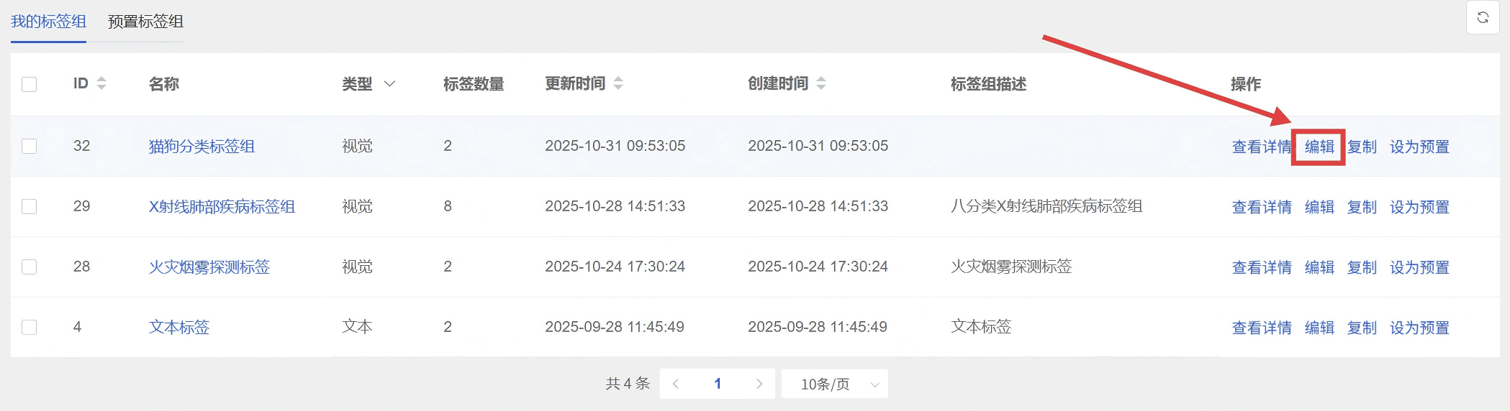The height and width of the screenshot is (411, 1510).
Task: Sort the table by ID column
Action: tap(101, 83)
